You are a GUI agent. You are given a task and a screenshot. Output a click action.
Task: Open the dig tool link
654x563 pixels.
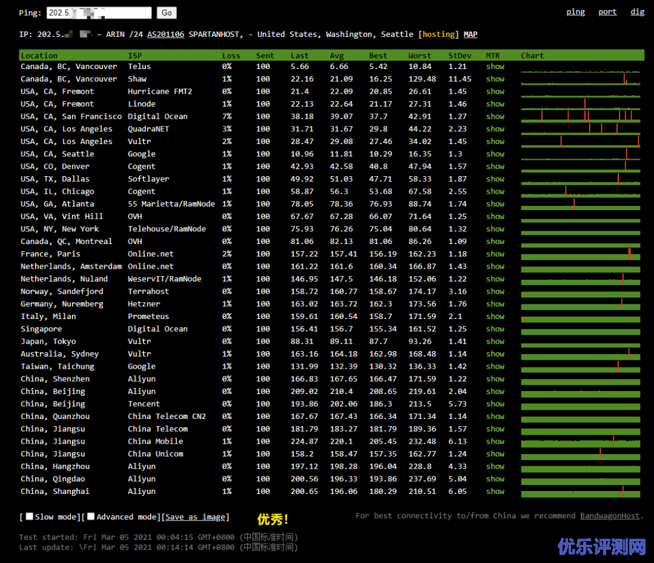pyautogui.click(x=637, y=12)
